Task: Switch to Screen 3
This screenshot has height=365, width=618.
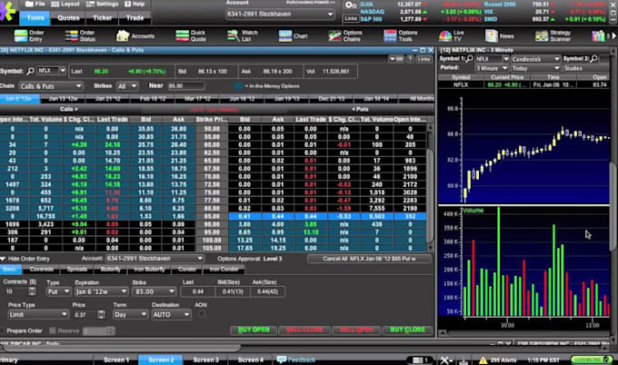Action: 205,360
